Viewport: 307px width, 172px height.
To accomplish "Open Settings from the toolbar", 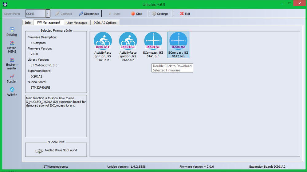I will pos(160,14).
